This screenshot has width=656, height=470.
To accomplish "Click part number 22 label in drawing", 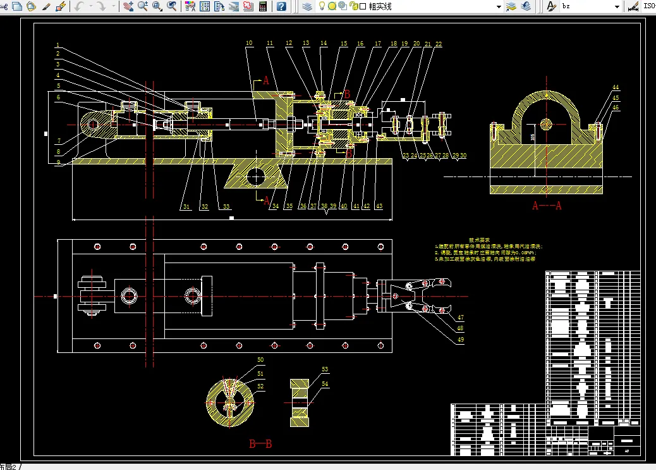I will (439, 44).
